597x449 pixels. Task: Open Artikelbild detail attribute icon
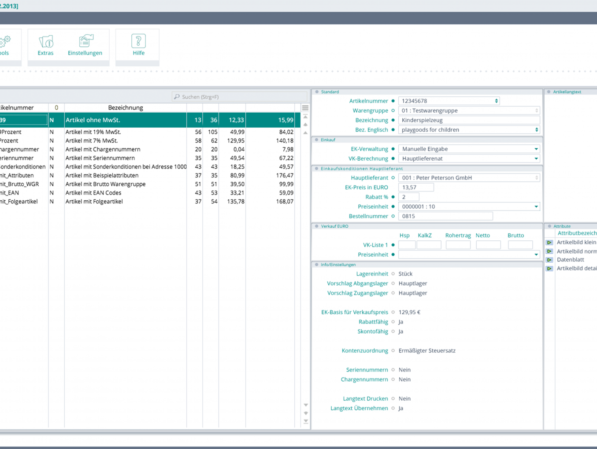click(x=549, y=269)
